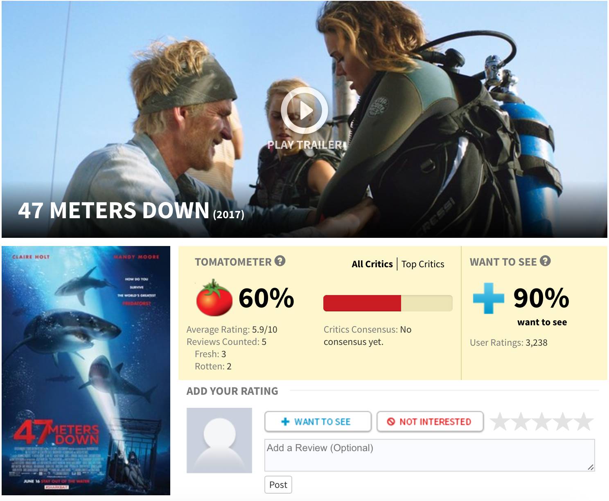609x501 pixels.
Task: Click the Add a Review text box
Action: (x=430, y=455)
